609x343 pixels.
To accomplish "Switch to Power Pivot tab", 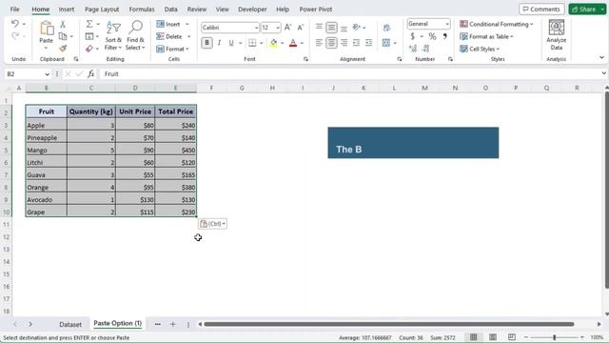I will tap(315, 9).
